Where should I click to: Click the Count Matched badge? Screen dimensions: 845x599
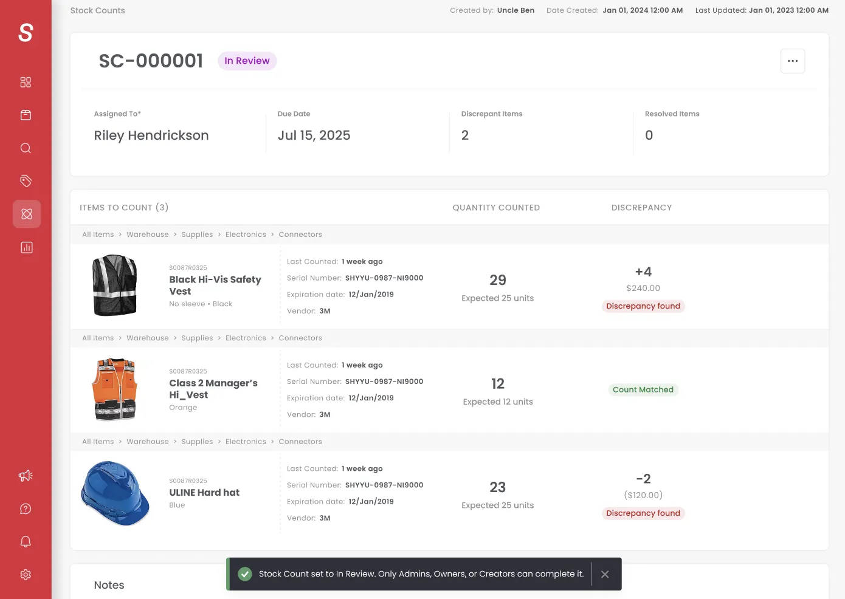click(x=643, y=390)
